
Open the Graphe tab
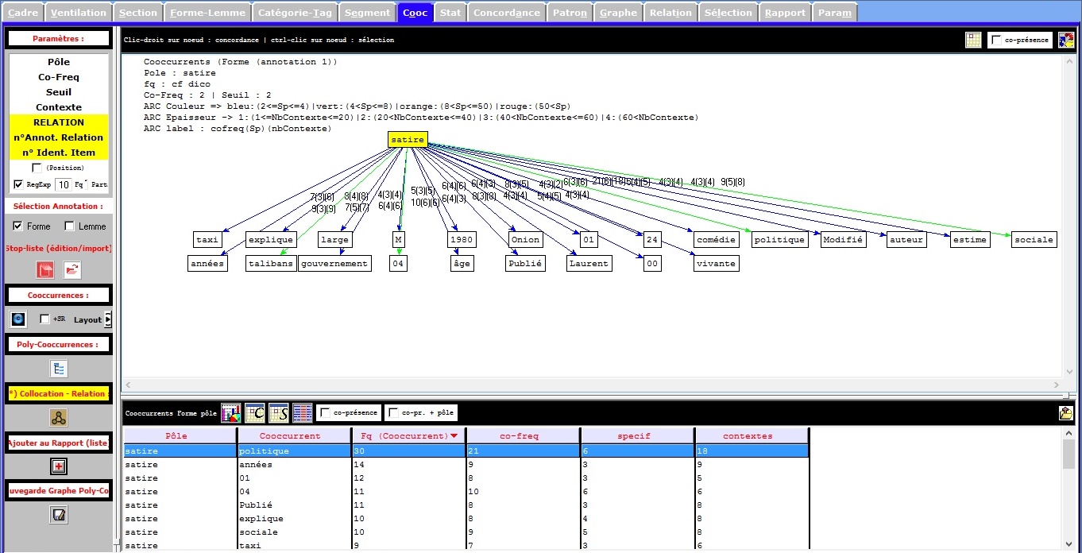pos(618,12)
